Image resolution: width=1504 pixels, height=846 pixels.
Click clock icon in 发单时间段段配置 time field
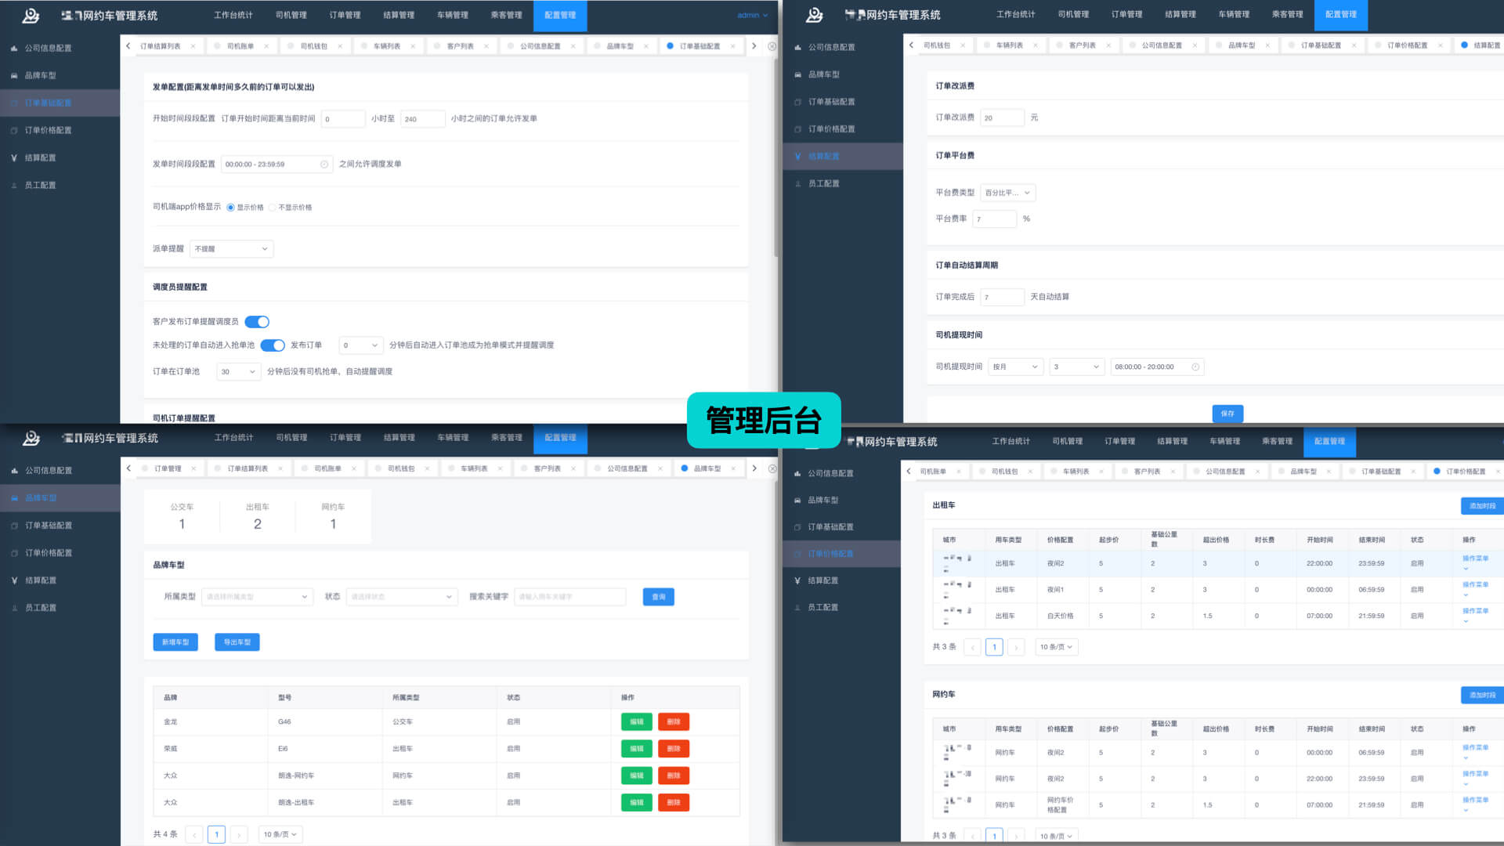point(324,164)
